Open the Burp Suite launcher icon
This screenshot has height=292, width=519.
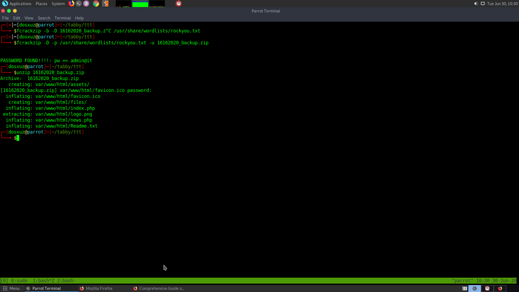105,4
